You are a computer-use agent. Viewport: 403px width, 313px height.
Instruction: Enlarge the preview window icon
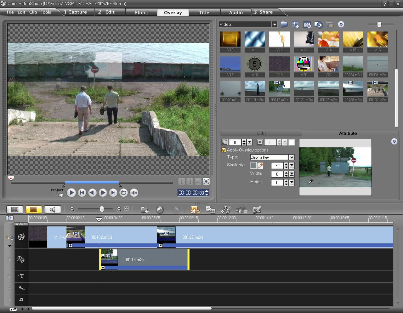pyautogui.click(x=206, y=181)
